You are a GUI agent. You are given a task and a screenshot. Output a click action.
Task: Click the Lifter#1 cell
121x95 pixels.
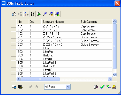pyautogui.click(x=60, y=59)
